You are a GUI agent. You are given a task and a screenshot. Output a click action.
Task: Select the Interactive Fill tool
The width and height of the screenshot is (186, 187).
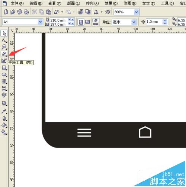coord(4,132)
